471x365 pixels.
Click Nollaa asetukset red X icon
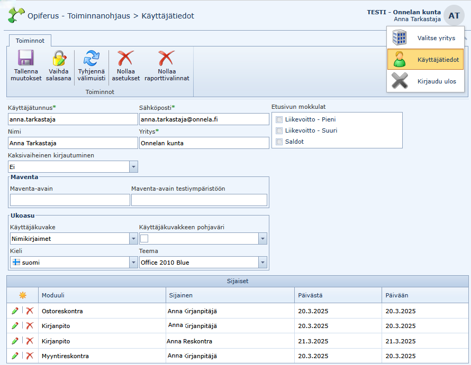pyautogui.click(x=125, y=58)
